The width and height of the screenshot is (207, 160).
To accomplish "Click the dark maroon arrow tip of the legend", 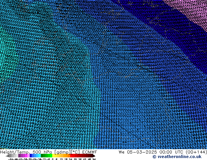I will 94,156.
